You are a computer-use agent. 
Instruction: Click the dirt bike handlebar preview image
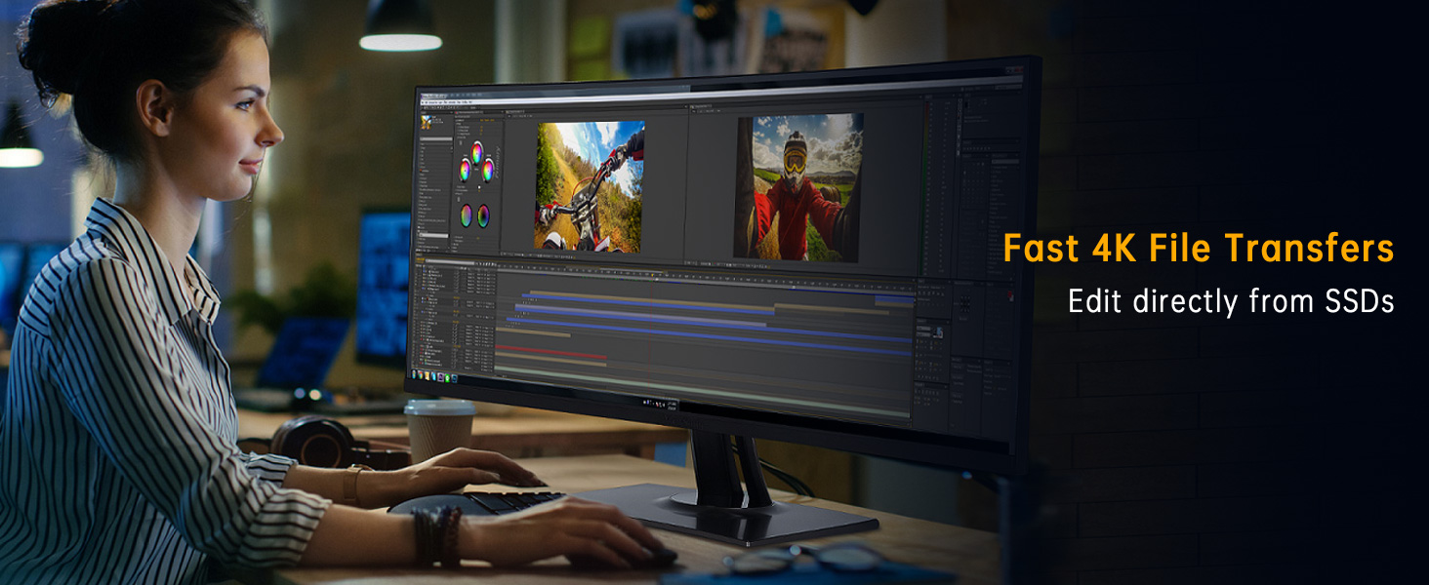(x=590, y=186)
